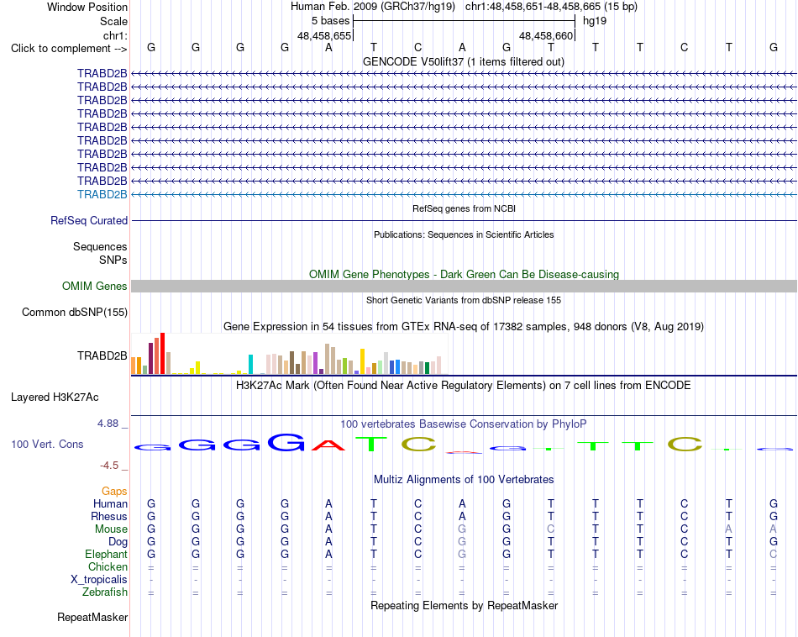Image resolution: width=798 pixels, height=637 pixels.
Task: Click '100 vertebrates Basewise Conservation by PhyloP' title
Action: coord(463,424)
